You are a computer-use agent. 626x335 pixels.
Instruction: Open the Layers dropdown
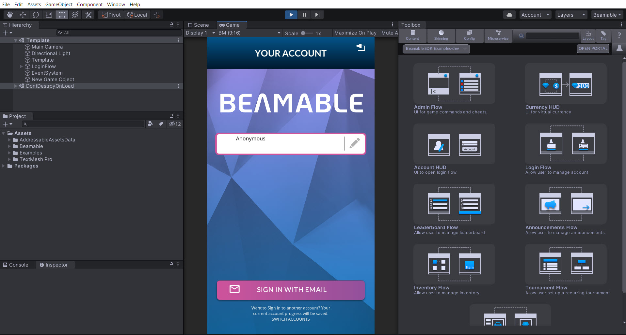pos(571,15)
